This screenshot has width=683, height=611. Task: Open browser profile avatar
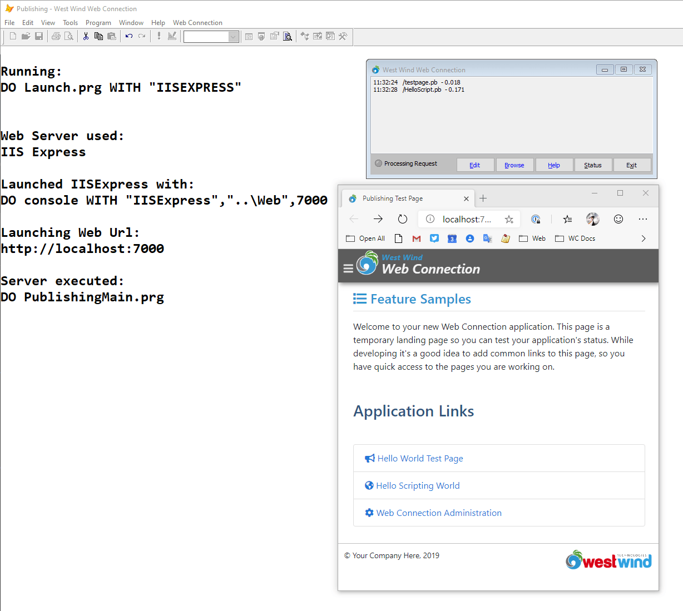pyautogui.click(x=593, y=219)
